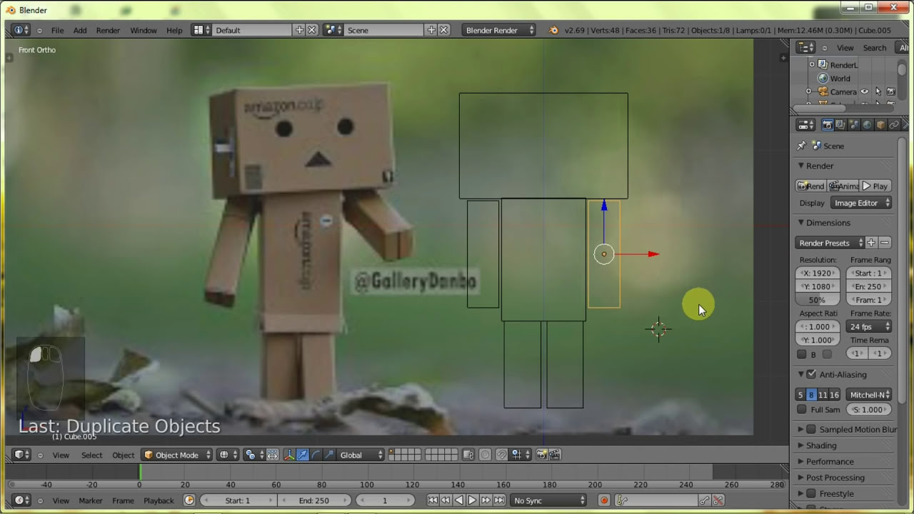Image resolution: width=914 pixels, height=514 pixels.
Task: Open the File menu
Action: pyautogui.click(x=57, y=30)
